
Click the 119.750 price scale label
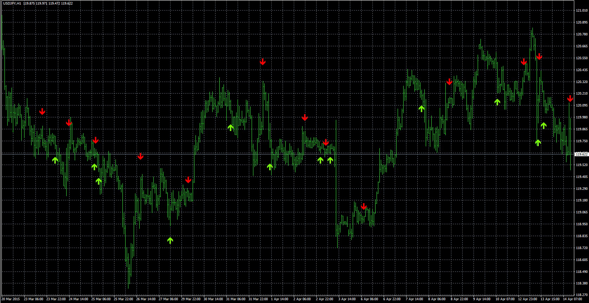click(x=582, y=141)
